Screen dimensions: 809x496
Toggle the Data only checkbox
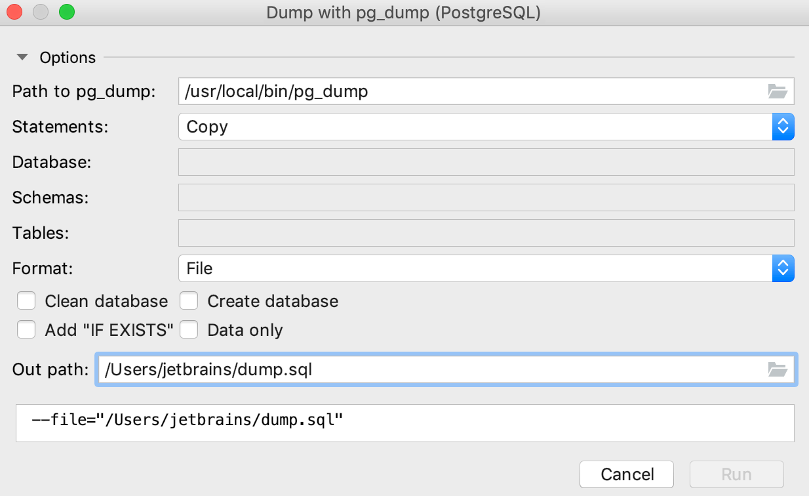coord(189,330)
